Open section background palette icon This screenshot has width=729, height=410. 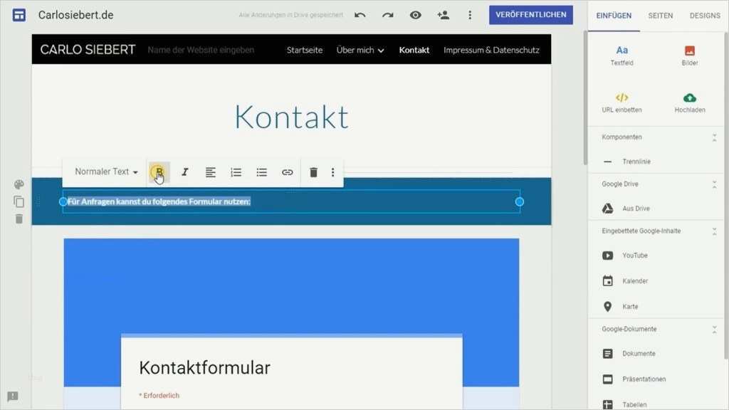point(19,184)
